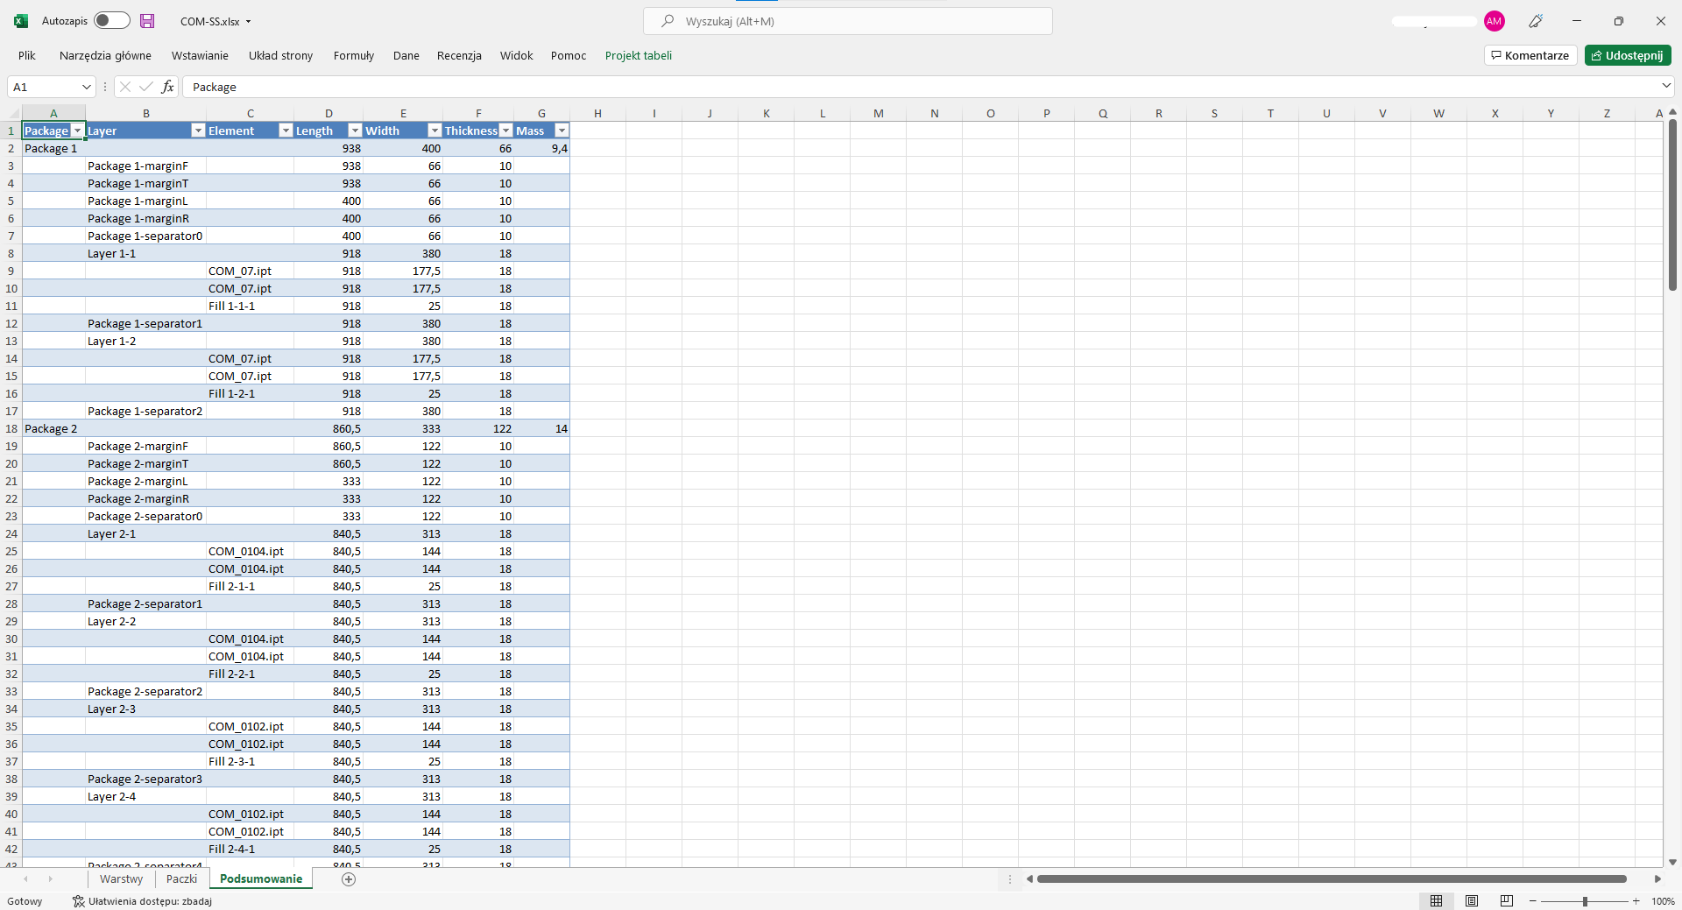Open the Widok ribbon tab
Image resolution: width=1682 pixels, height=910 pixels.
click(517, 56)
